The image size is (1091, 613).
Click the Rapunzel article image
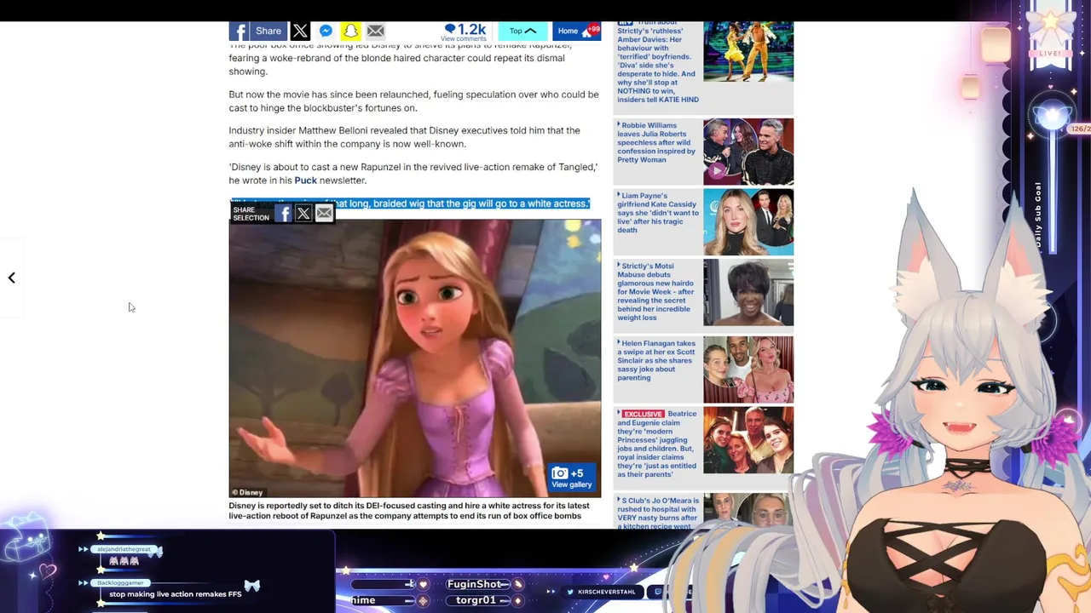pos(414,358)
